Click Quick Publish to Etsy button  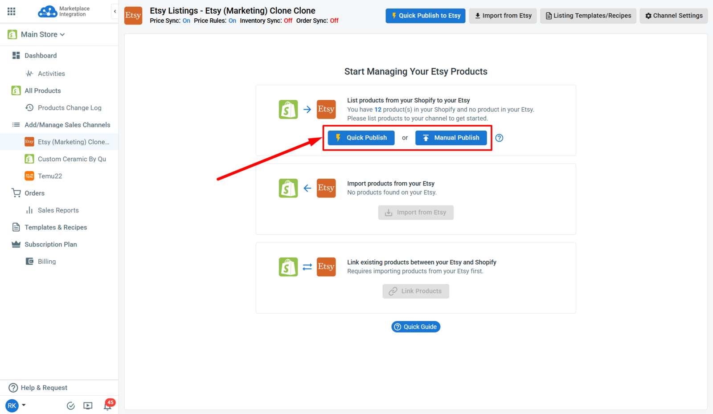(426, 16)
